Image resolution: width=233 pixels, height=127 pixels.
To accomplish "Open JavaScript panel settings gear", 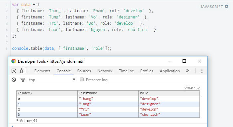I will pyautogui.click(x=226, y=7).
